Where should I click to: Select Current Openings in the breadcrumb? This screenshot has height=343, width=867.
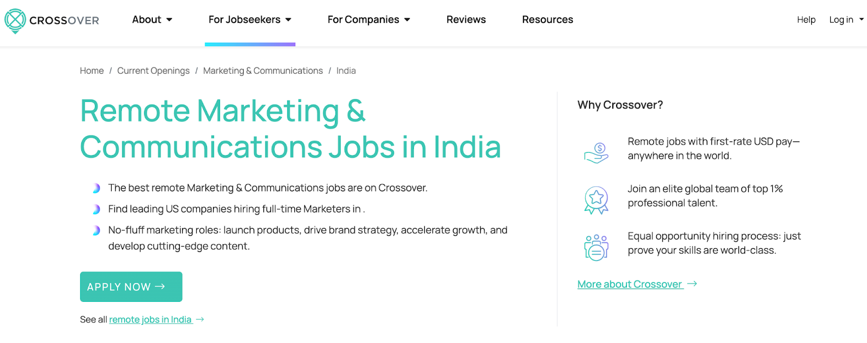click(x=153, y=70)
